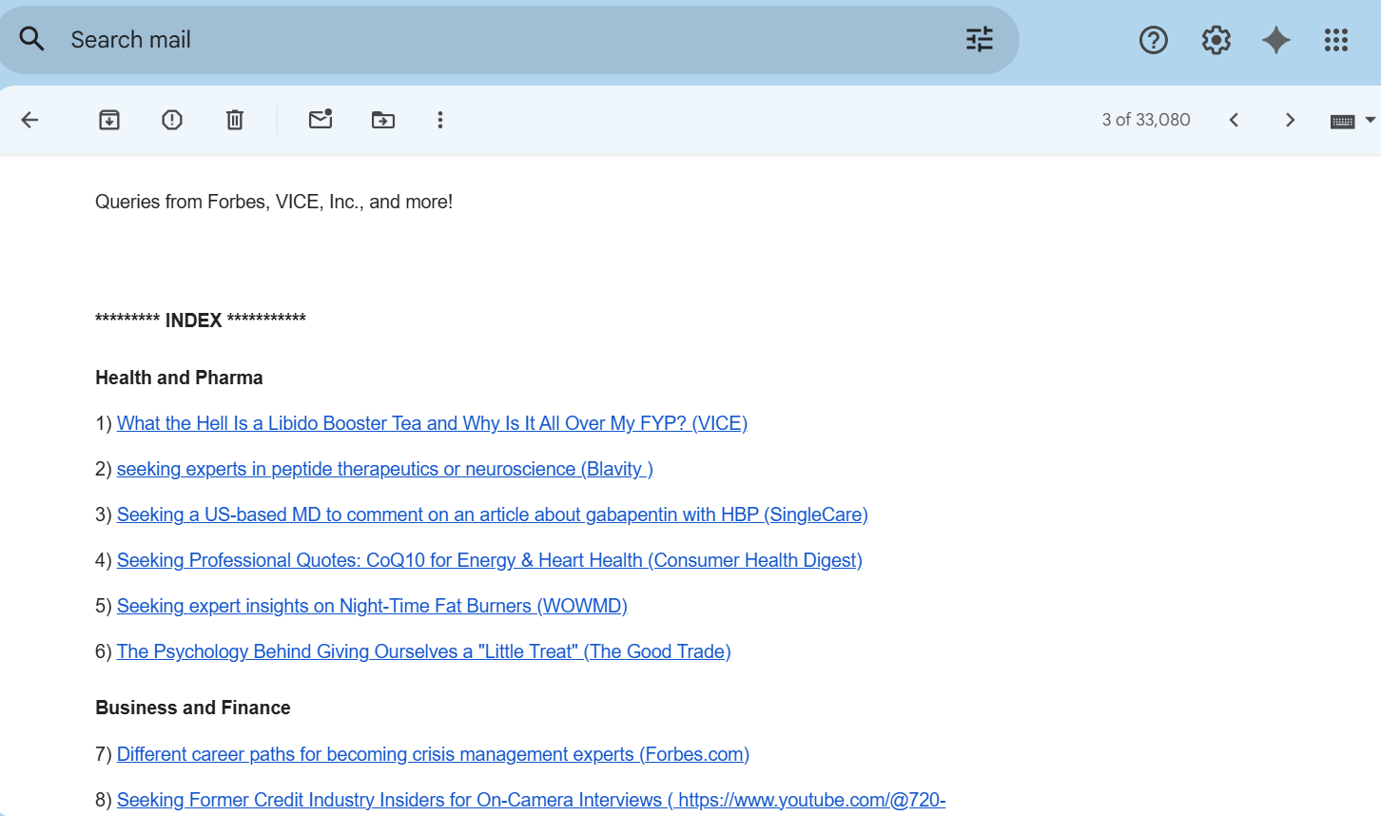Open crisis management experts Forbes link
Screen dimensions: 1381x816
pyautogui.click(x=433, y=754)
